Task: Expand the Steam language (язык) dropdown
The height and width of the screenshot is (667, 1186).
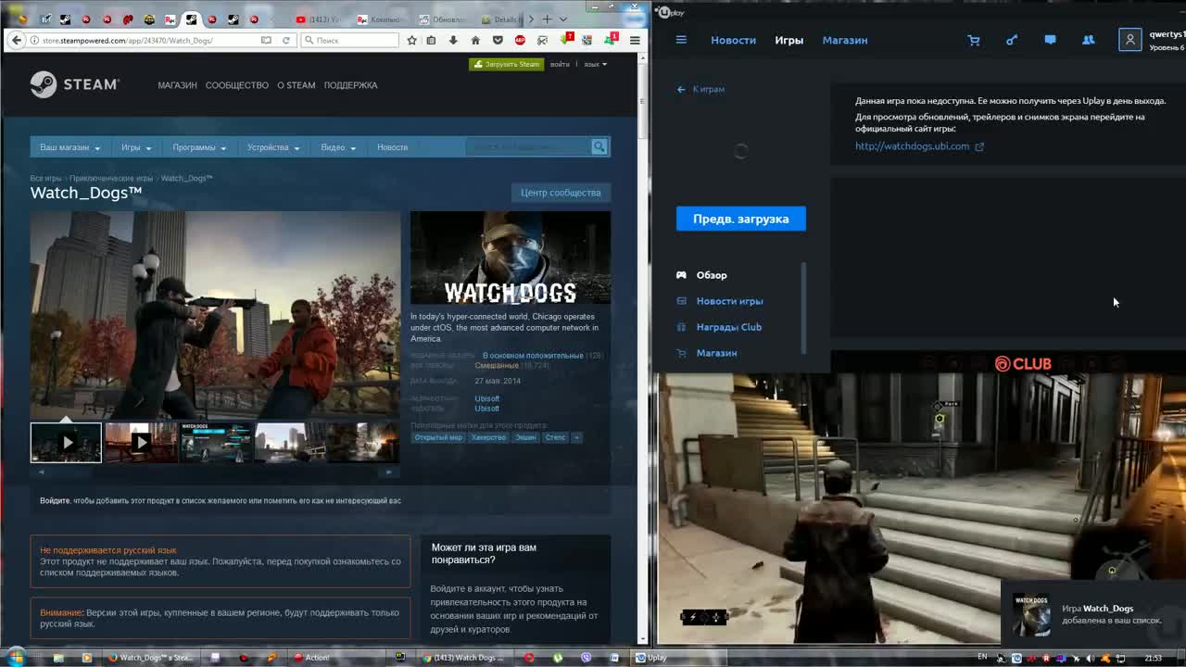Action: (x=596, y=64)
